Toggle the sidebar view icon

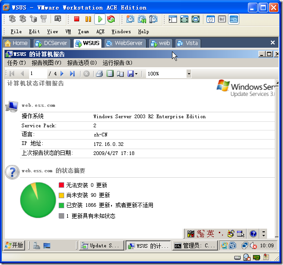tap(173, 19)
